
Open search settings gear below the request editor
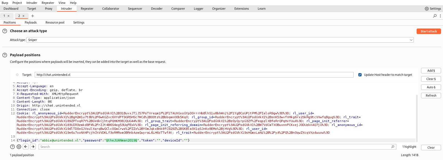19,147
